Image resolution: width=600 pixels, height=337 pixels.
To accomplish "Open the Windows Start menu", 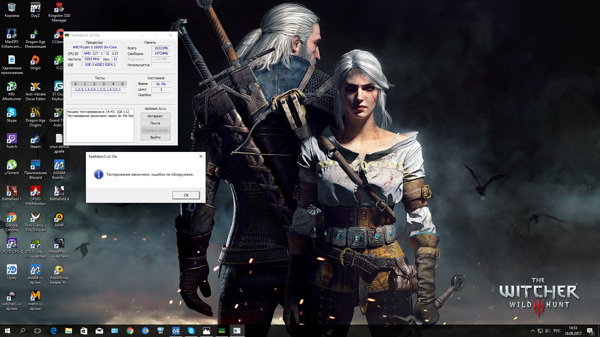I will tap(7, 331).
